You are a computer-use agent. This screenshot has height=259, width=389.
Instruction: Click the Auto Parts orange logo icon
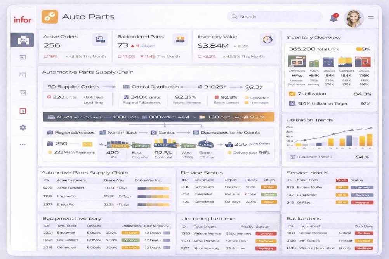[x=50, y=17]
